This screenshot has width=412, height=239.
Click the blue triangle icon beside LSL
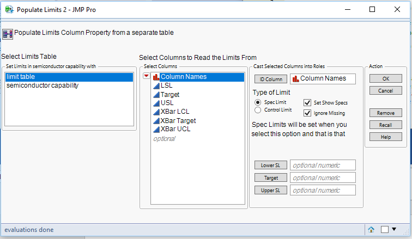pyautogui.click(x=156, y=86)
